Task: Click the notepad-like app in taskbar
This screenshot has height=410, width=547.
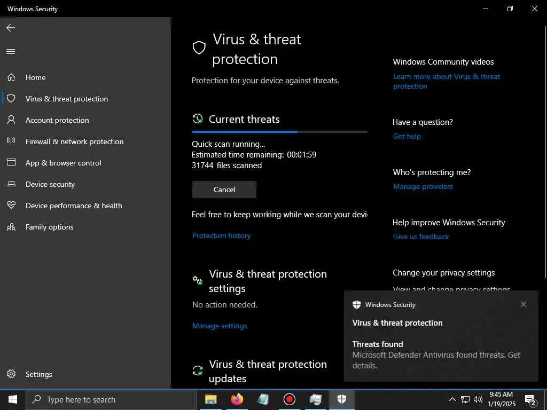Action: click(x=263, y=399)
